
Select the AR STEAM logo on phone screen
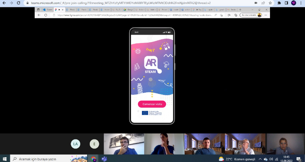click(x=151, y=65)
